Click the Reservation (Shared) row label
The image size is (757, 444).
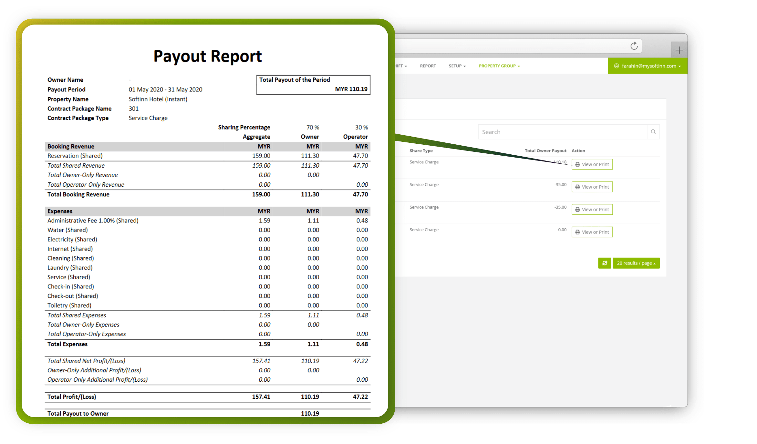point(75,156)
